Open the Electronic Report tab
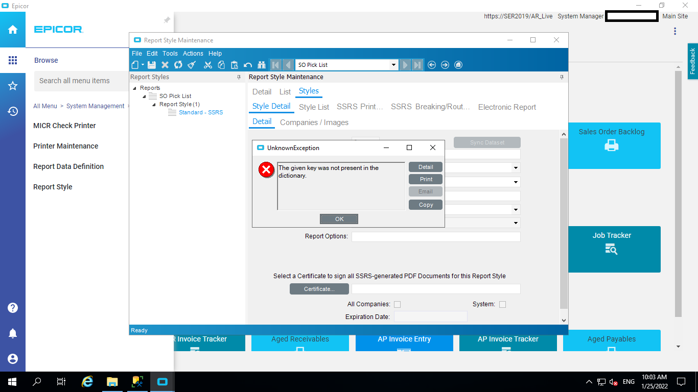Screen dimensions: 698x392 coord(507,107)
